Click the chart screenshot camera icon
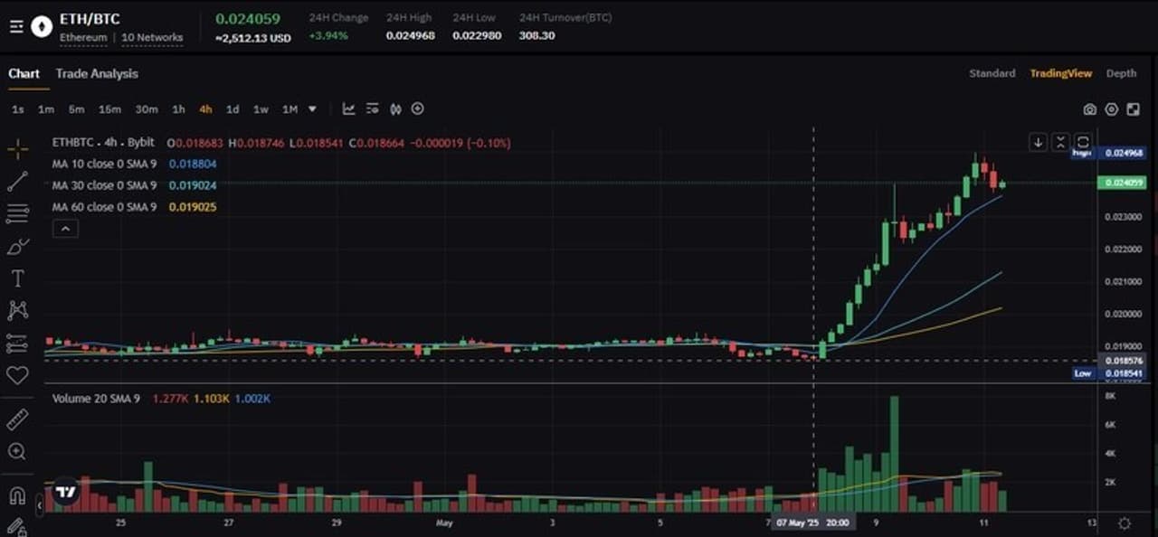 pos(1090,108)
